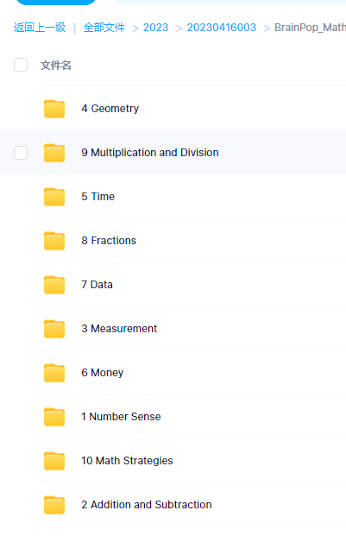Screen dimensions: 346x542
Task: Go back via 返回上一级 link
Action: [x=40, y=28]
